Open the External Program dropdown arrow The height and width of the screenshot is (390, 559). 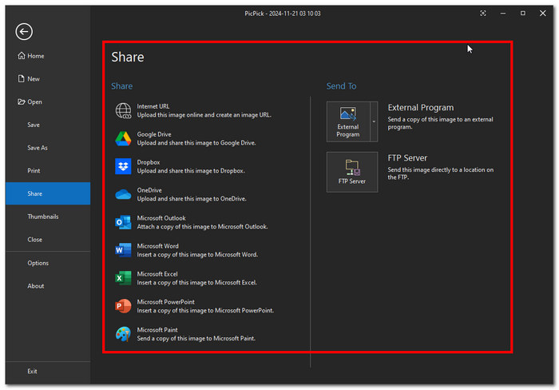pos(374,121)
